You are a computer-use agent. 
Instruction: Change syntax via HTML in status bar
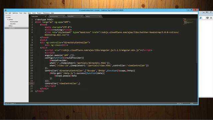coord(192,103)
